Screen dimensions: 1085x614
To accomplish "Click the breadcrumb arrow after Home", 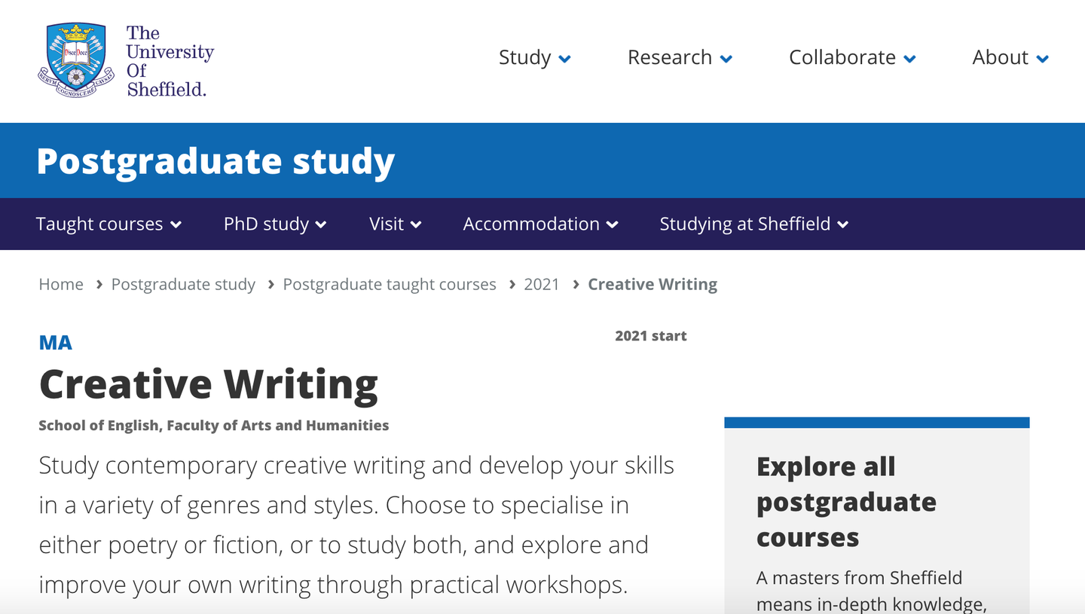I will 98,285.
